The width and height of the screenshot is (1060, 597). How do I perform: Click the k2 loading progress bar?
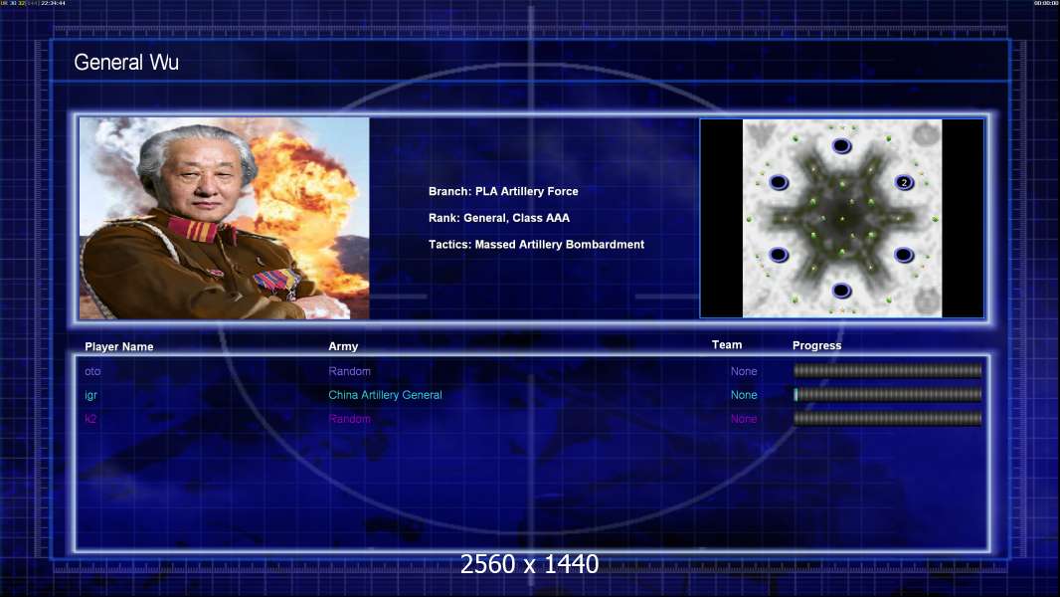tap(888, 419)
